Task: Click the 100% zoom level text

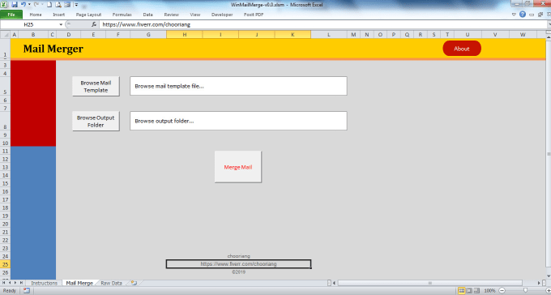Action: pos(490,291)
